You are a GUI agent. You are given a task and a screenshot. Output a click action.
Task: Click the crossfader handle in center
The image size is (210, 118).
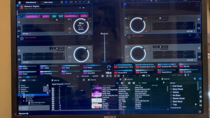[104, 33]
